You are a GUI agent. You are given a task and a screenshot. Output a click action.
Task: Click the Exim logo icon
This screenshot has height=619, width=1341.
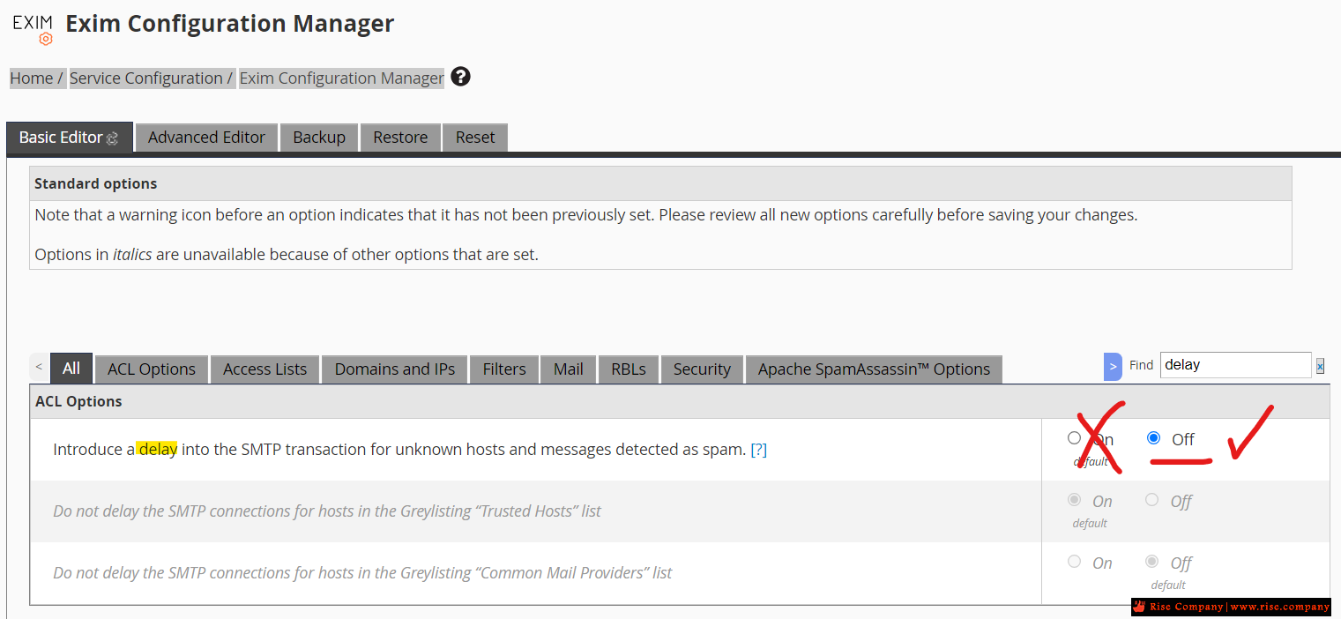click(x=34, y=28)
